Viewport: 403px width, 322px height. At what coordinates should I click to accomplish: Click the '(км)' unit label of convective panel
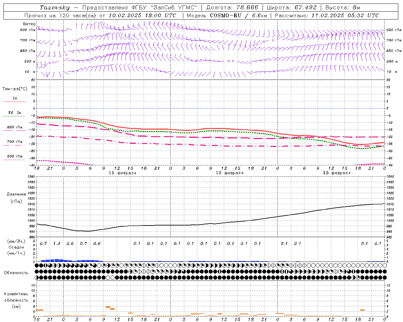point(16,306)
